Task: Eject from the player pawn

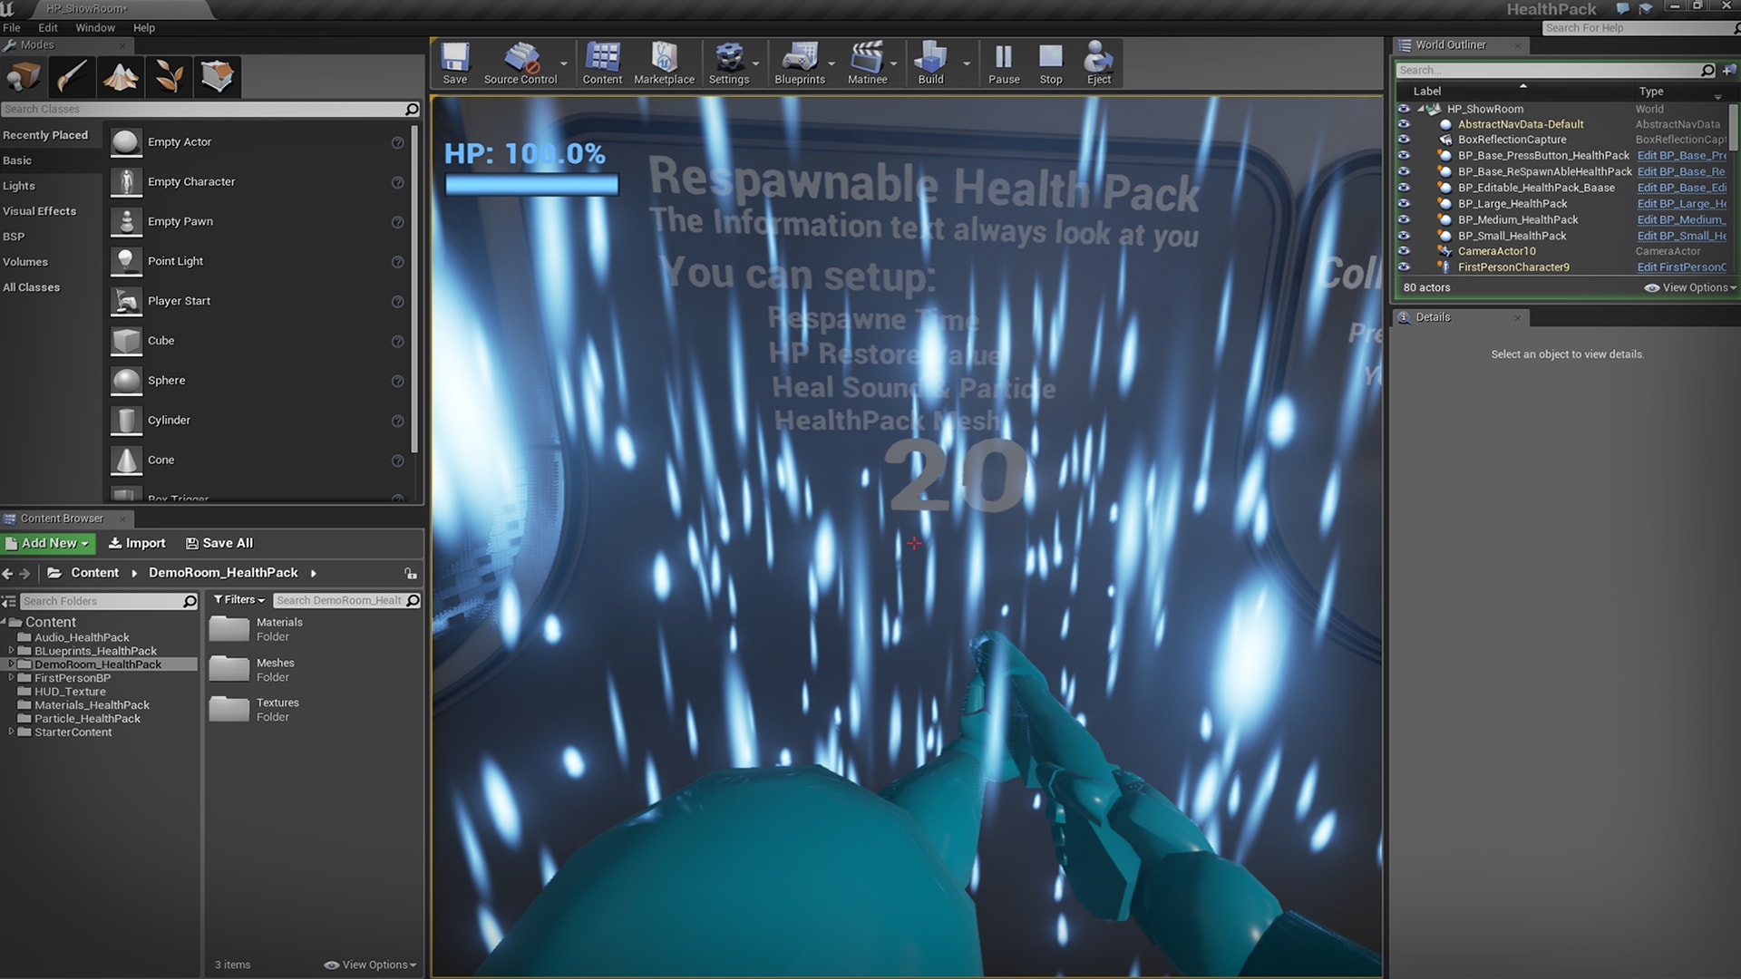Action: pos(1098,63)
